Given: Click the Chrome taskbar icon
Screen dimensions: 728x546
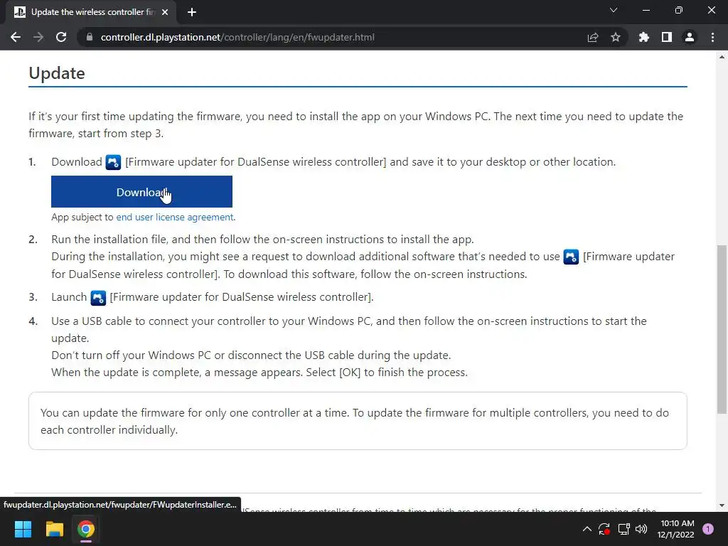Looking at the screenshot, I should click(x=86, y=529).
